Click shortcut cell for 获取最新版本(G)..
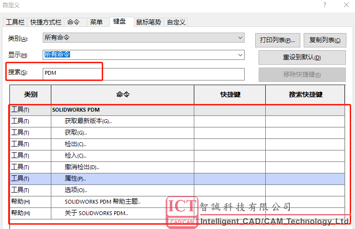Screen dimensions: 355x229 230,121
